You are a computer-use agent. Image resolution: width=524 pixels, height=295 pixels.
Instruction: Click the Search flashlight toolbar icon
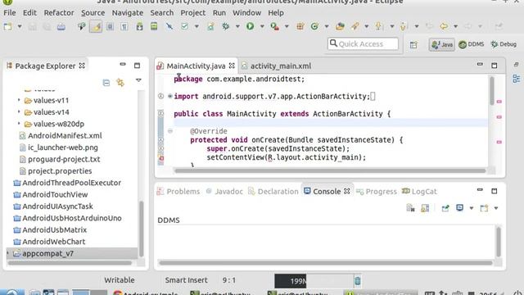click(x=355, y=26)
